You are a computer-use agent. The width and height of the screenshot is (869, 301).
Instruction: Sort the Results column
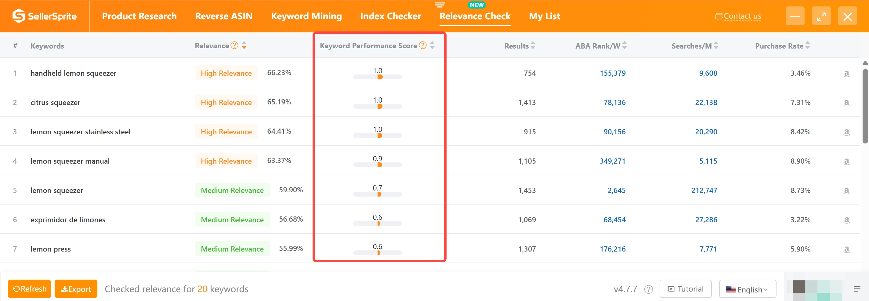click(533, 45)
